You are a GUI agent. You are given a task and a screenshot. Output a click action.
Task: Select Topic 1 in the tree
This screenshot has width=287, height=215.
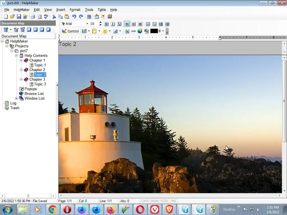[x=40, y=65]
